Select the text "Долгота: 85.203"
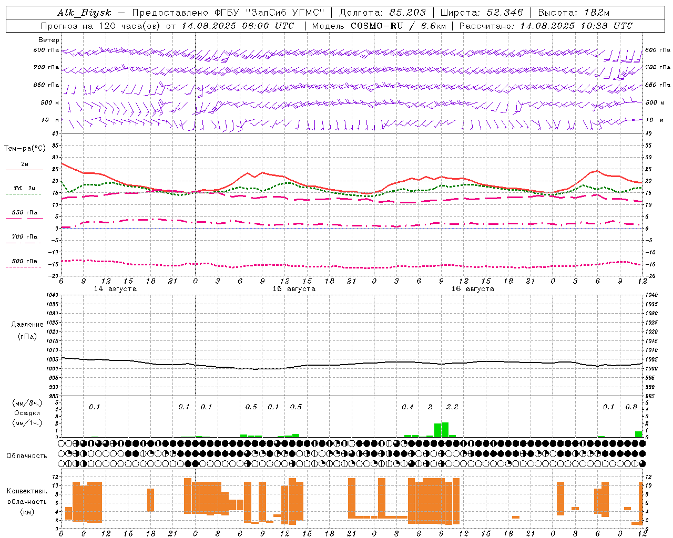Screen dimensions: 673x538 tap(382, 13)
